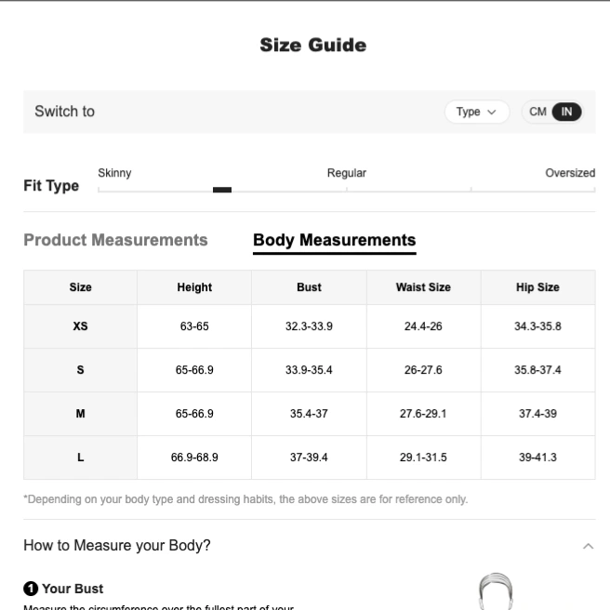Switch units to CM
610x610 pixels.
coord(537,112)
